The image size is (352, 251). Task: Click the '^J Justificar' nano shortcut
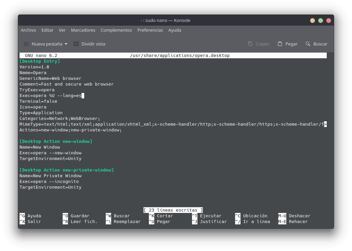210,222
